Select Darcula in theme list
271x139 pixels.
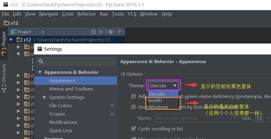(163, 94)
